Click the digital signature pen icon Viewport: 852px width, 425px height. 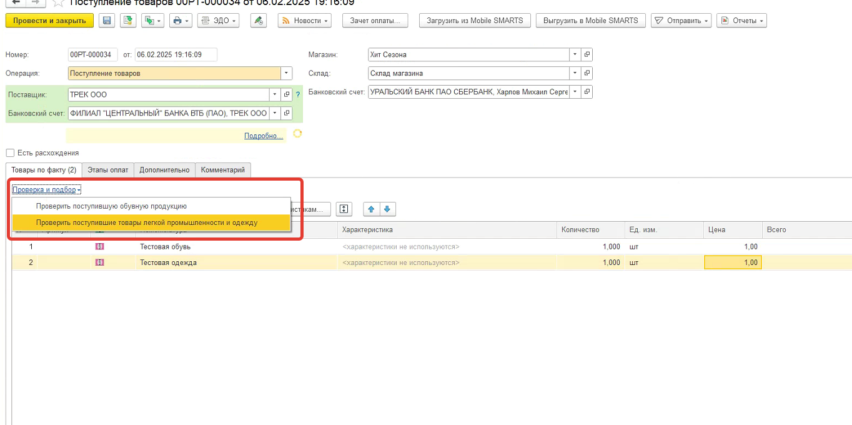[x=258, y=21]
